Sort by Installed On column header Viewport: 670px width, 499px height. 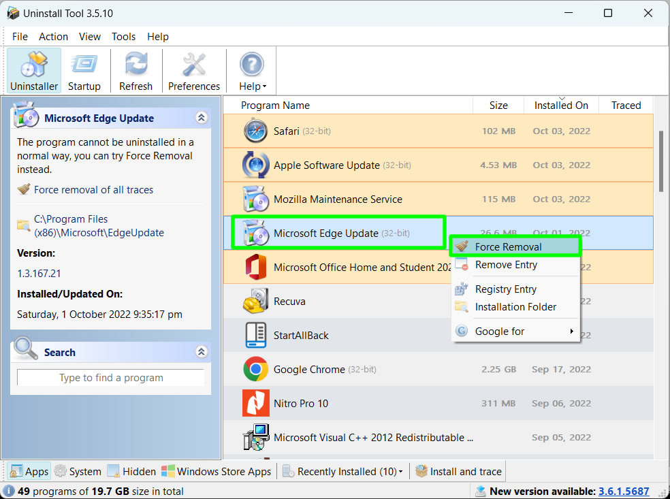coord(561,105)
